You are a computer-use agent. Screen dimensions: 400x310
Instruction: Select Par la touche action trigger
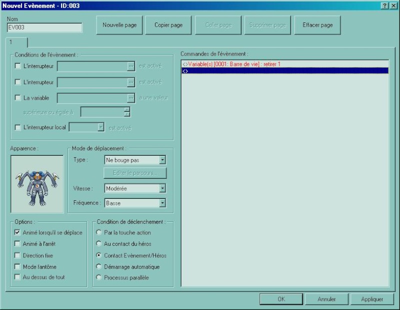tap(99, 232)
